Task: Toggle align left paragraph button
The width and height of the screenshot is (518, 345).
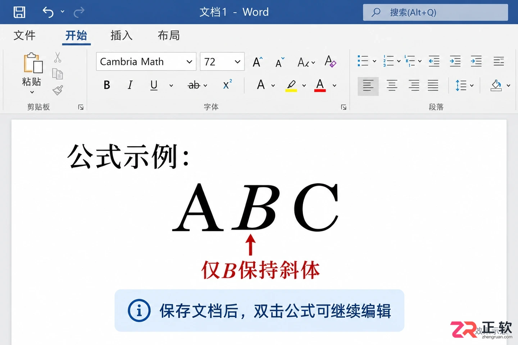Action: click(x=368, y=86)
